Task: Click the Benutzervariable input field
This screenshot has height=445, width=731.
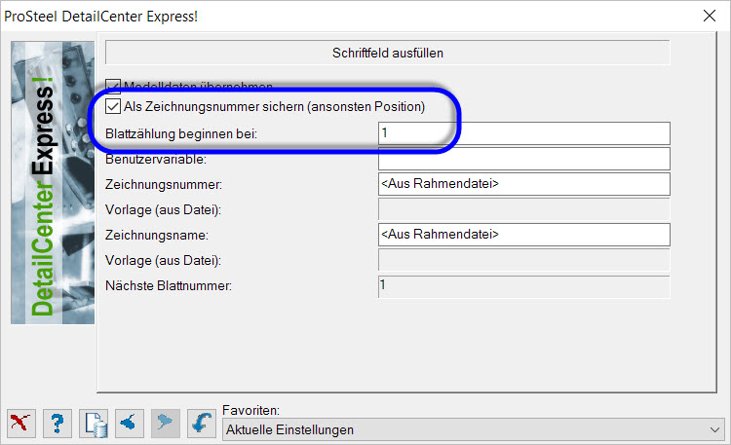Action: click(x=524, y=159)
